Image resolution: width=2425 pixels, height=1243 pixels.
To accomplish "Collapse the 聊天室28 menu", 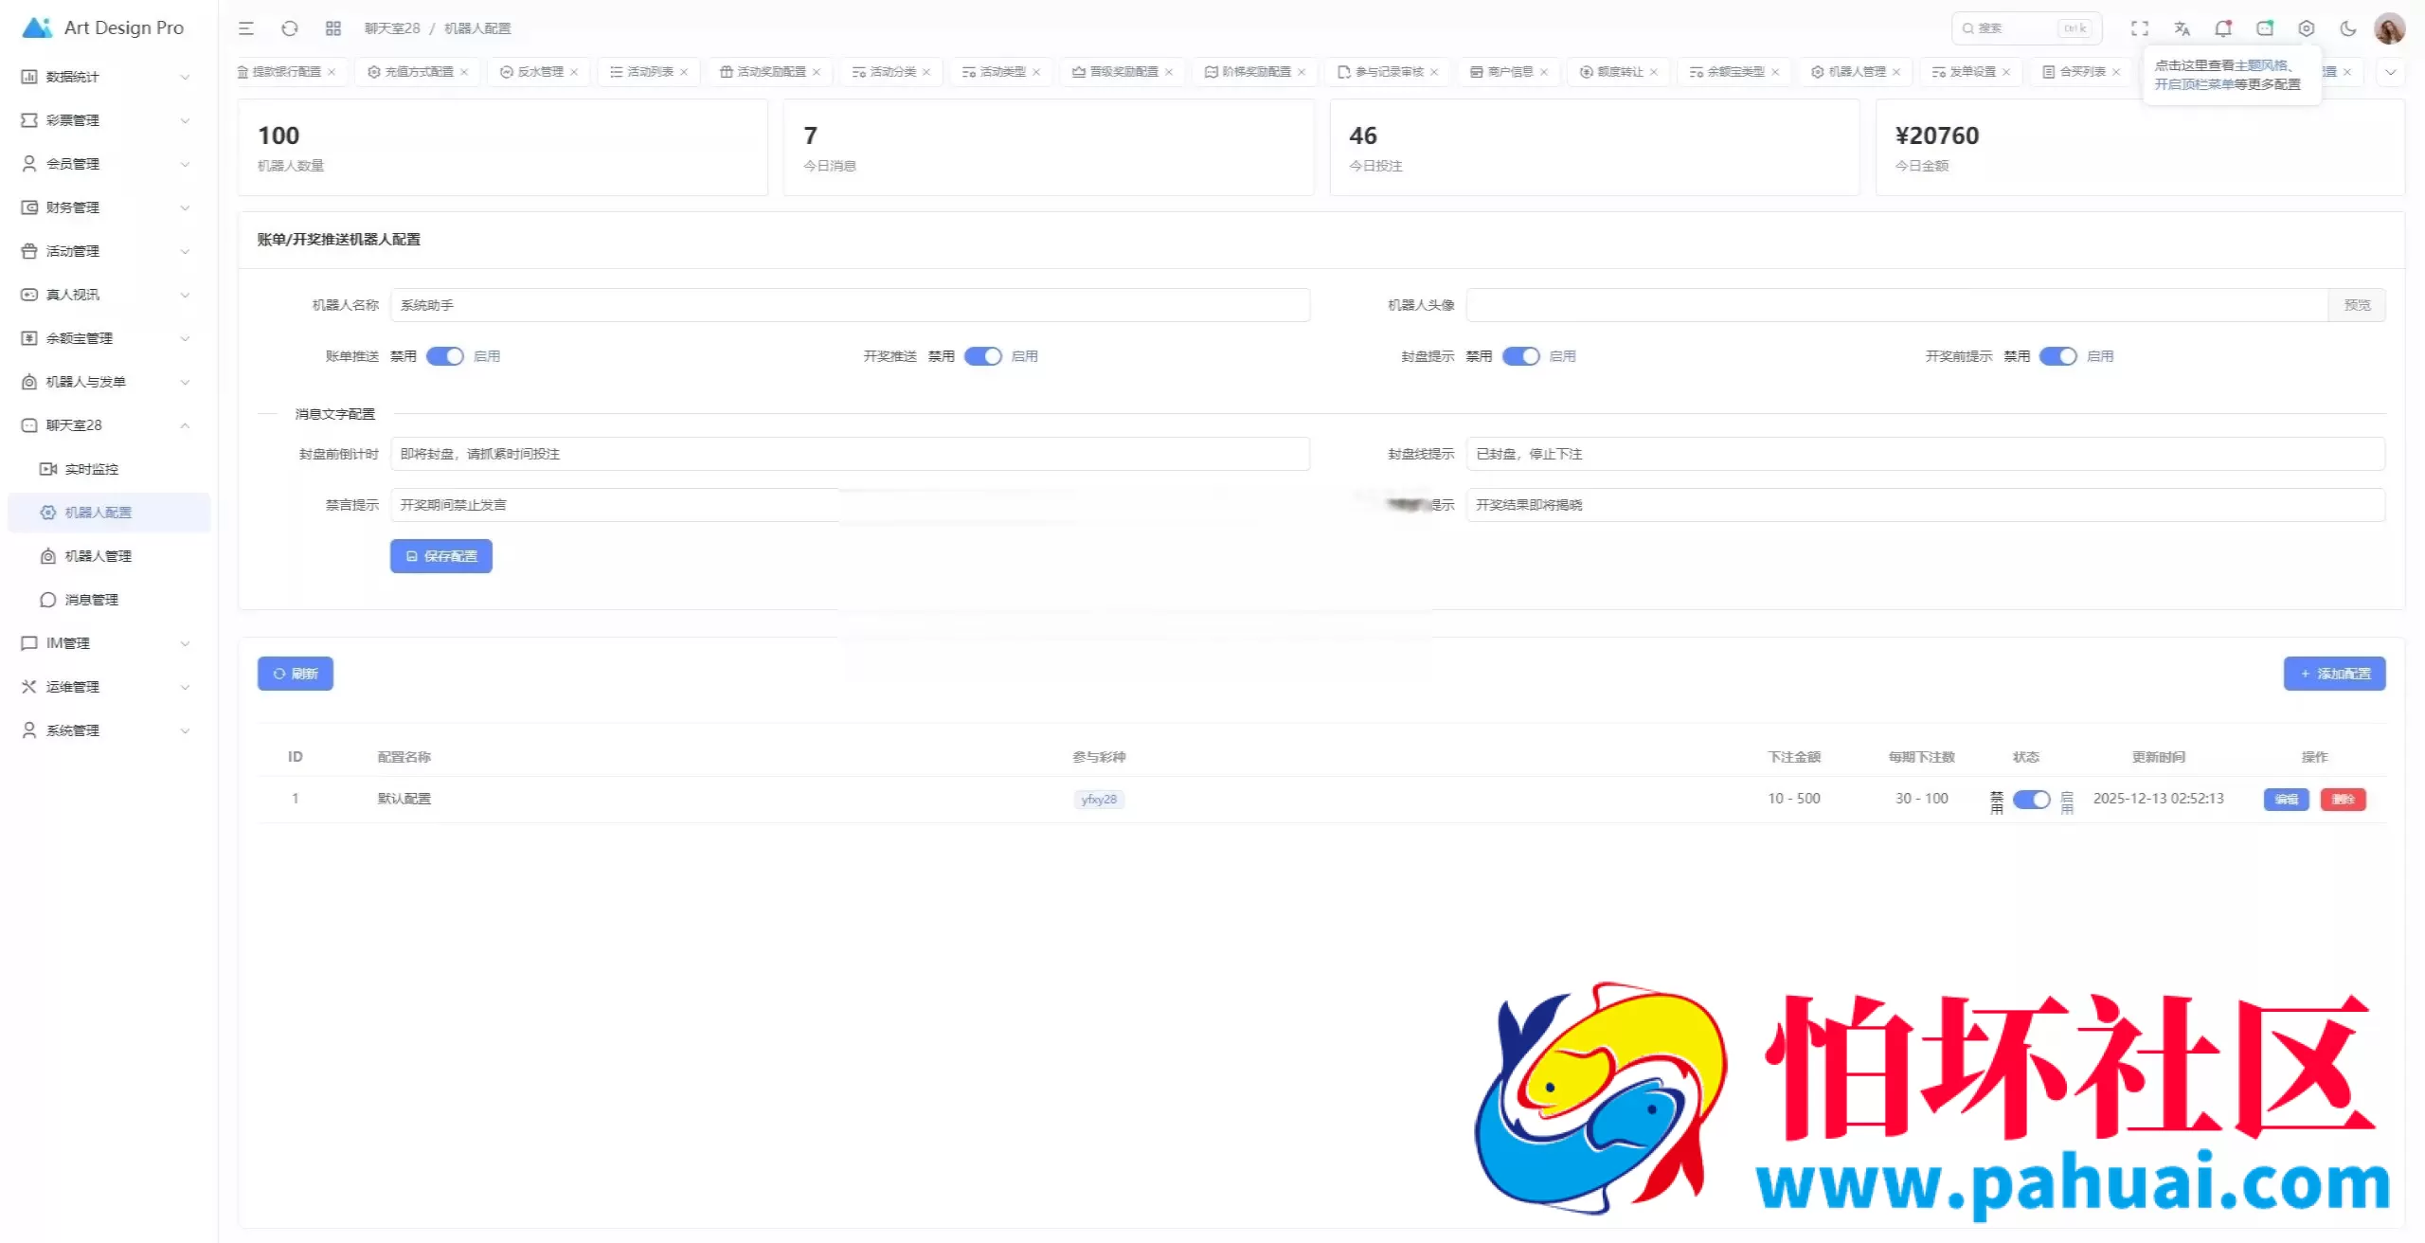I will pos(109,425).
